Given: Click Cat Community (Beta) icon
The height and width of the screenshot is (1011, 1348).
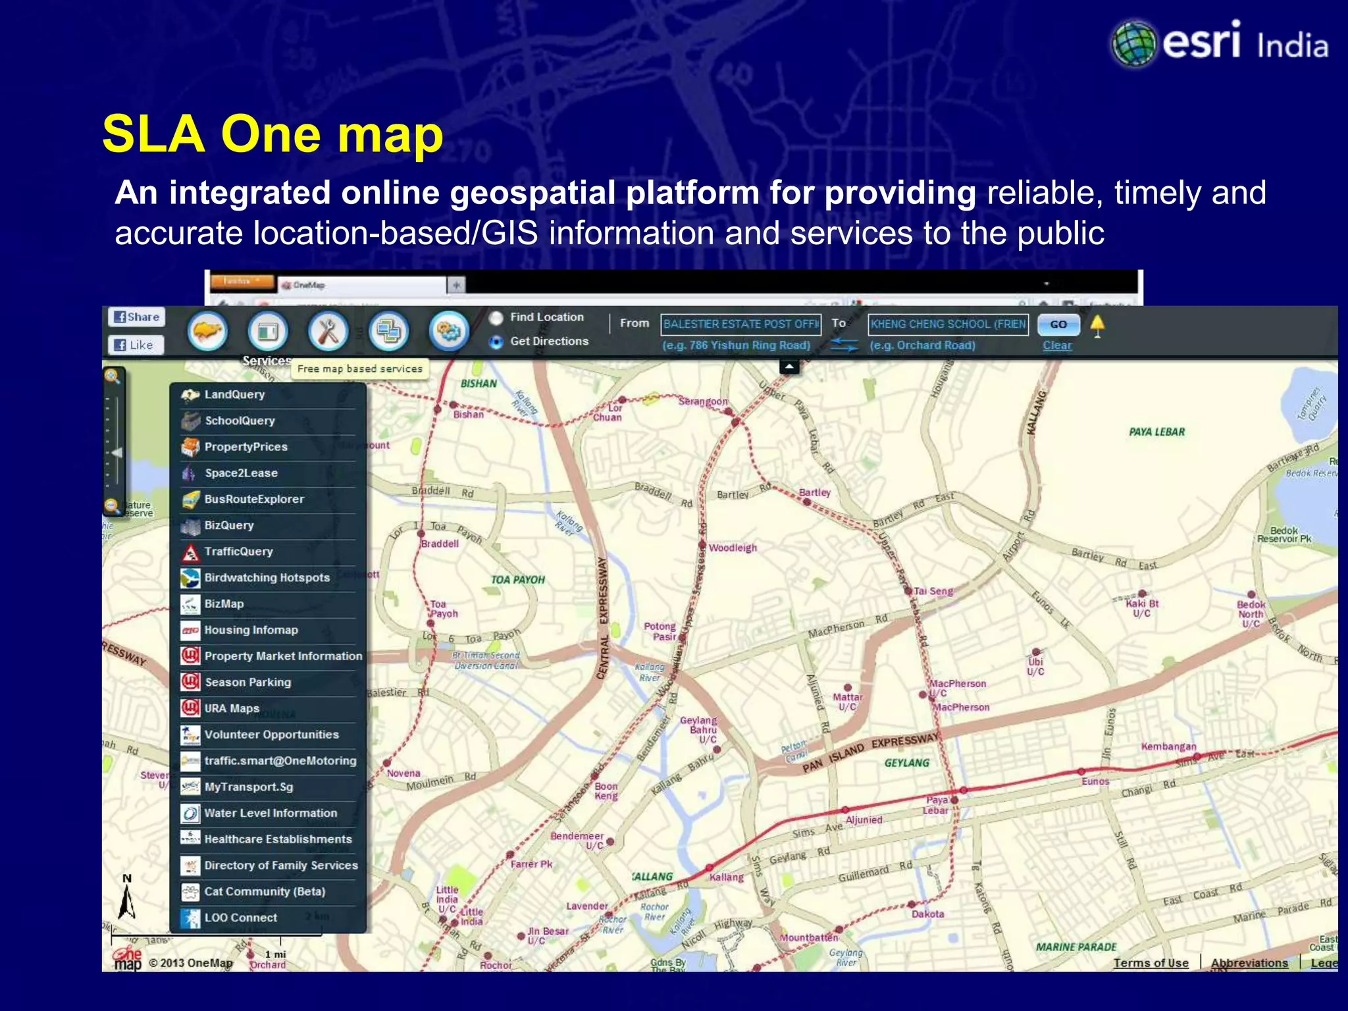Looking at the screenshot, I should (x=190, y=892).
